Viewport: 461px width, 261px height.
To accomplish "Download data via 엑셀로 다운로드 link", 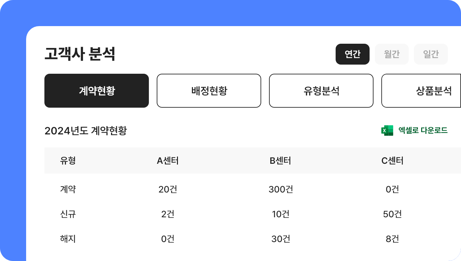I will tap(423, 130).
